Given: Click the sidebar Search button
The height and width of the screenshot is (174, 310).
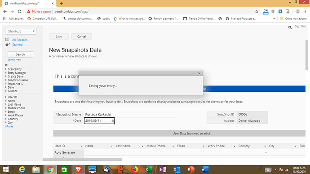Looking at the screenshot, I should (x=20, y=54).
